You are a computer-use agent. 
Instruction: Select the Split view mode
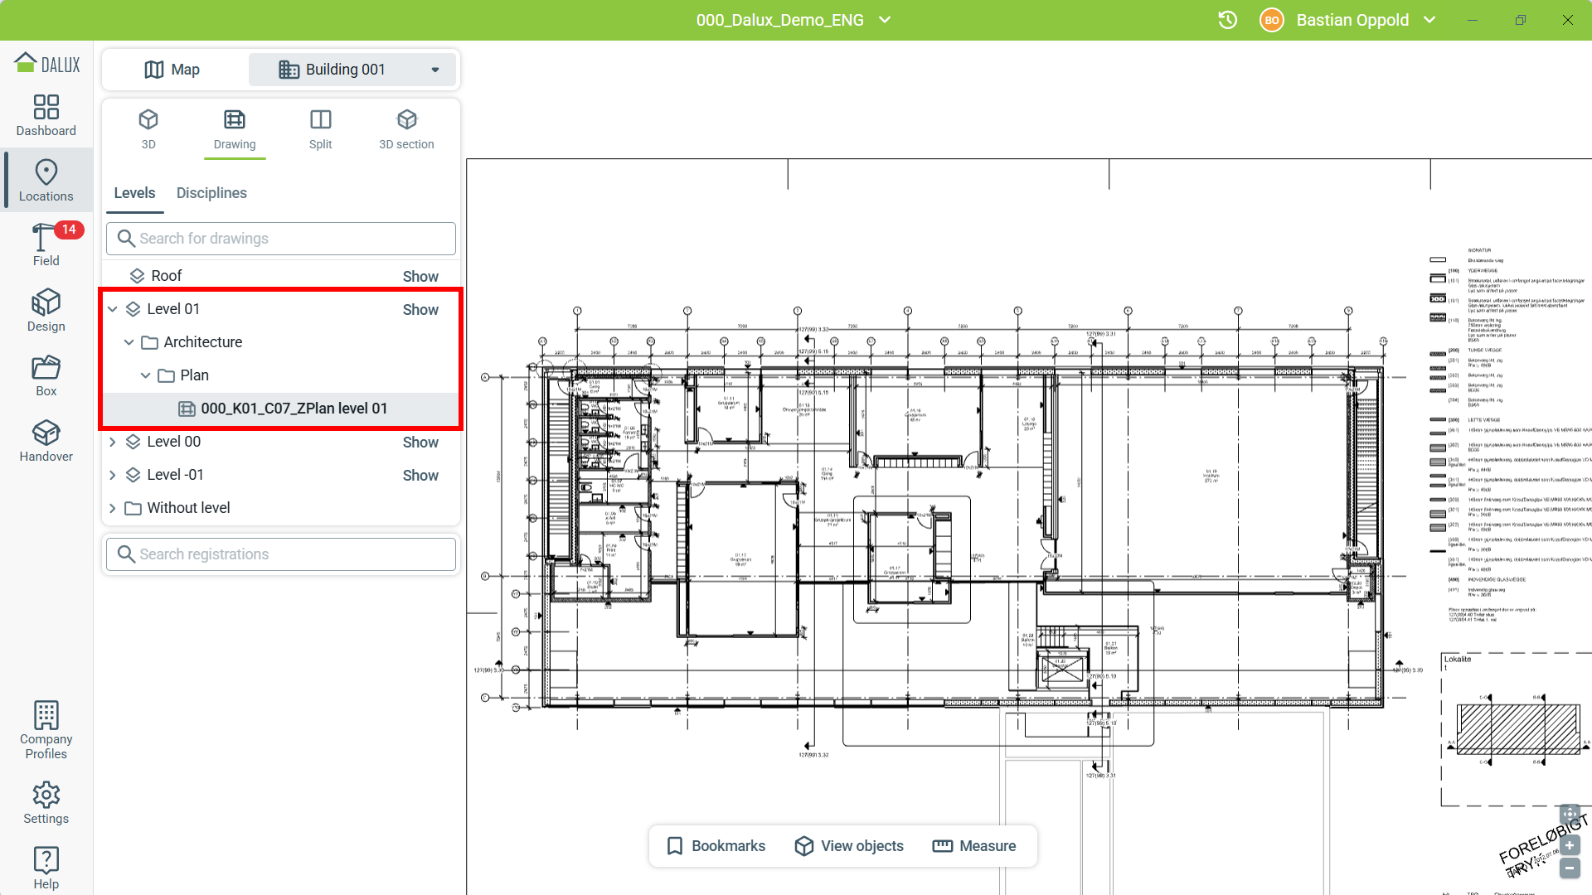pos(320,129)
